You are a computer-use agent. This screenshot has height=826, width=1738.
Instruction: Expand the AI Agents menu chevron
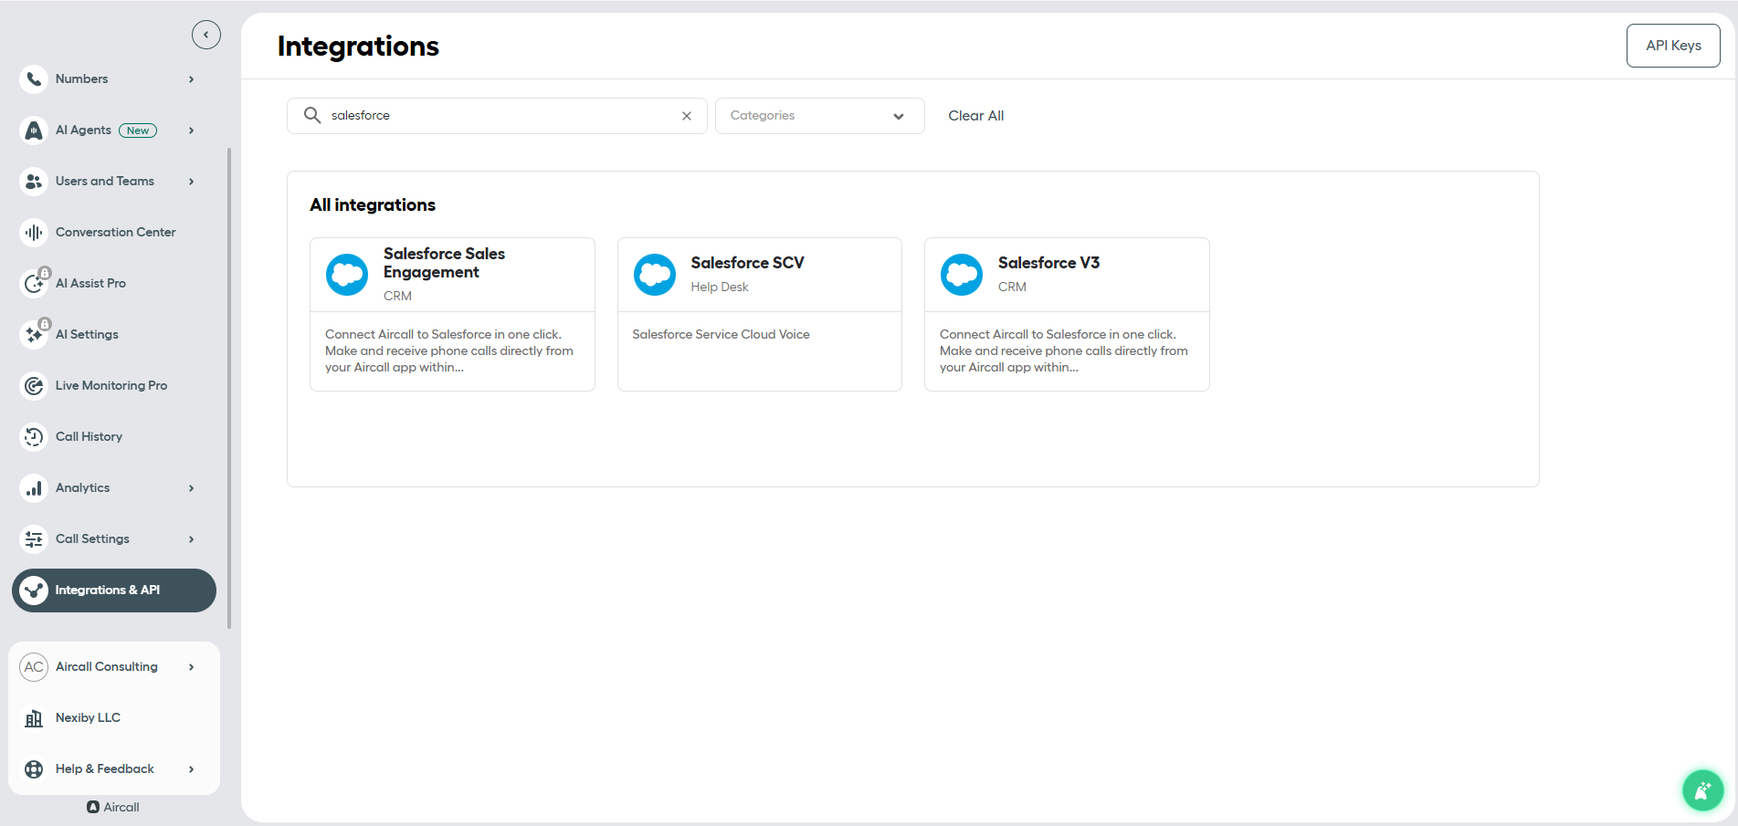(x=191, y=131)
